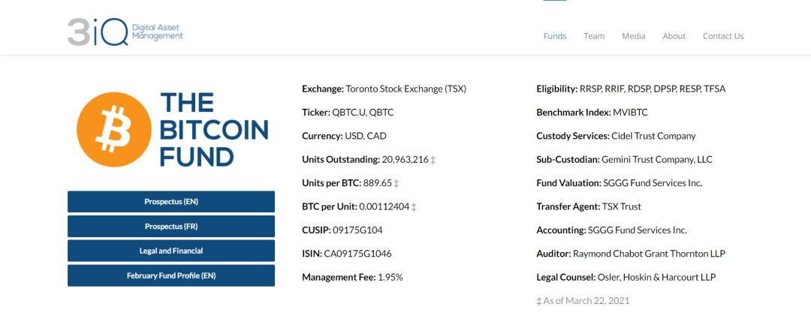Click the orange Bitcoin coin logo
Image resolution: width=811 pixels, height=313 pixels.
point(114,129)
